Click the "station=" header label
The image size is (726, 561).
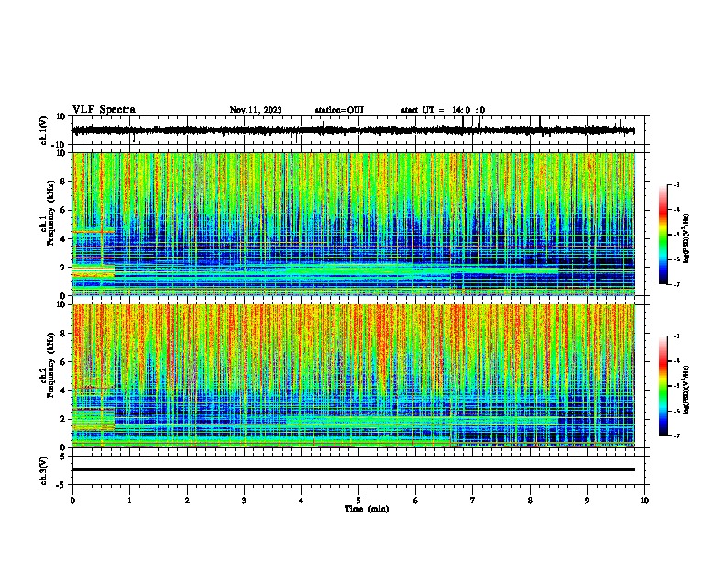click(x=331, y=110)
